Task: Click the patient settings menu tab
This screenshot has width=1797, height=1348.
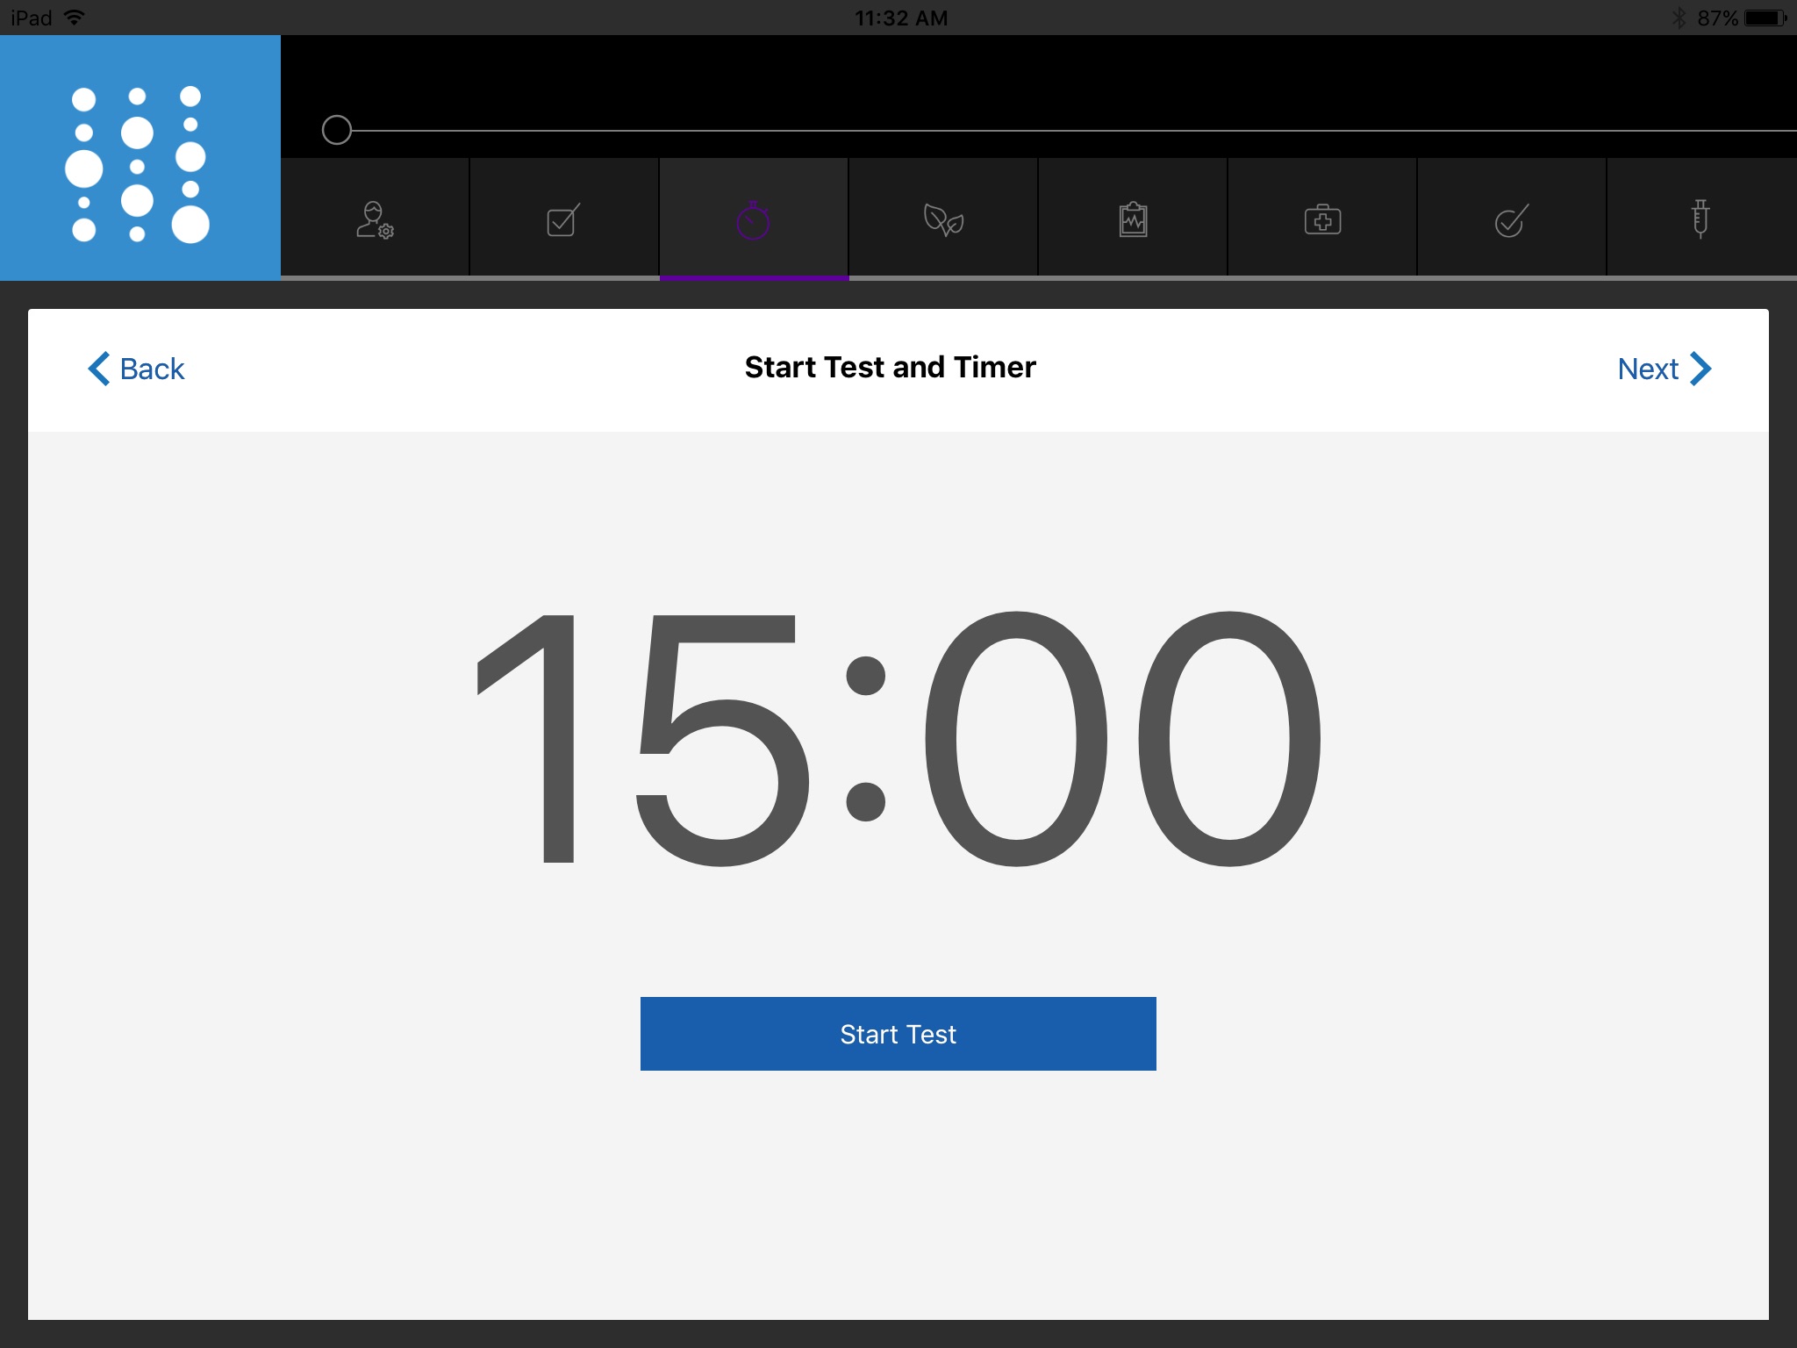Action: coord(375,219)
